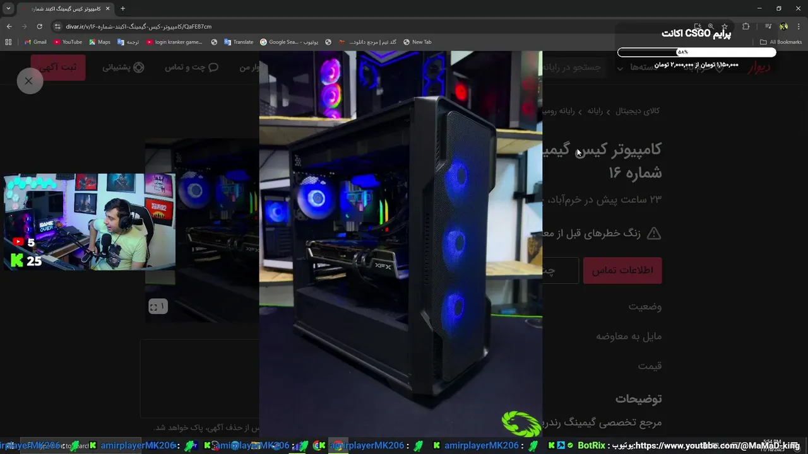This screenshot has height=454, width=808.
Task: Open the Maps bookmark
Action: (100, 42)
